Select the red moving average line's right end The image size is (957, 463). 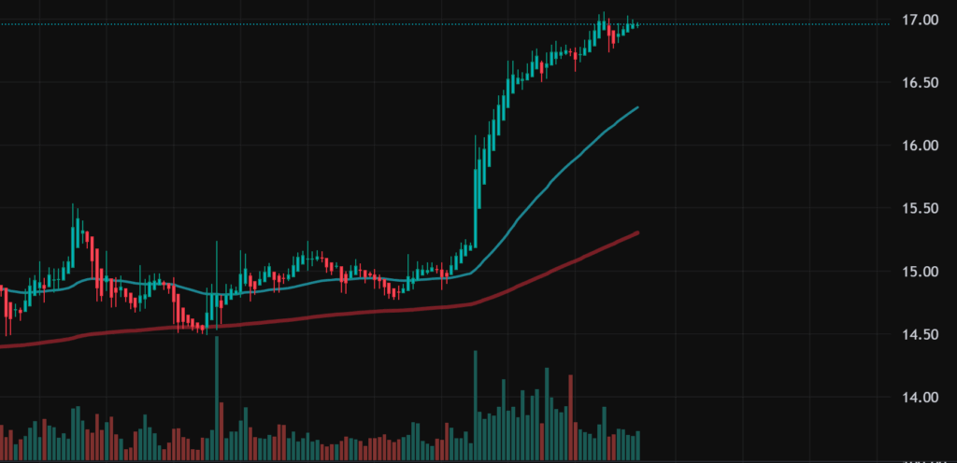pos(636,232)
